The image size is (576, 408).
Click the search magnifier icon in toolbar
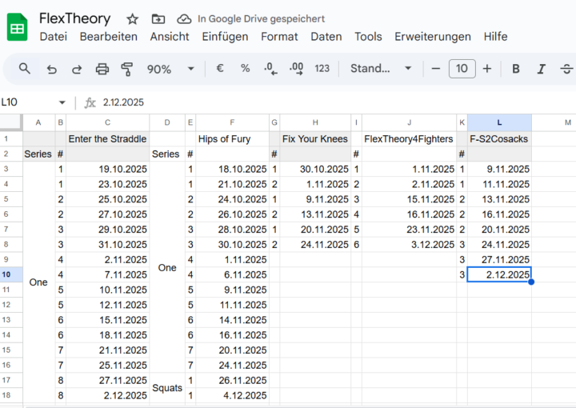tap(25, 69)
